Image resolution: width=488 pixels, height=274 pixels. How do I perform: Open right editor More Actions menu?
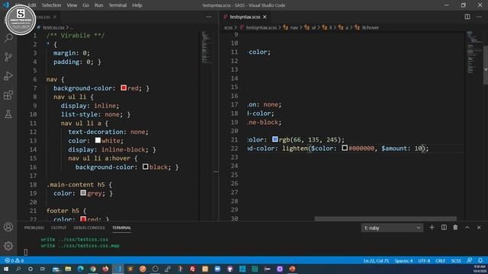click(479, 17)
